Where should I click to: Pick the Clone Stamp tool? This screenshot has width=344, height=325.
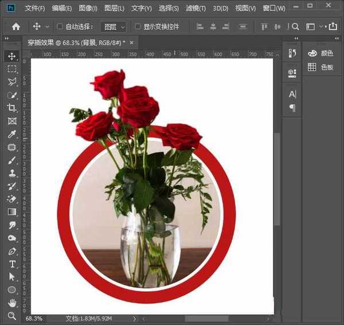coord(12,174)
